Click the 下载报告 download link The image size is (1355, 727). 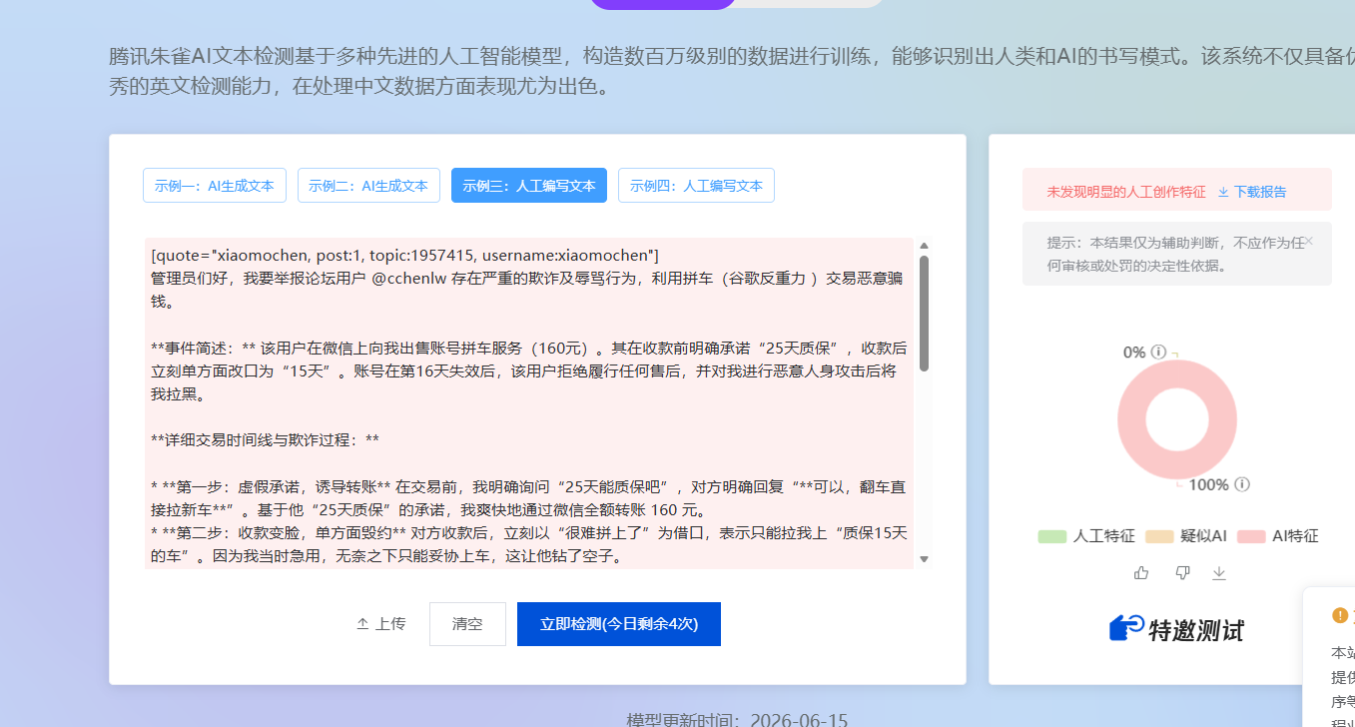point(1252,192)
